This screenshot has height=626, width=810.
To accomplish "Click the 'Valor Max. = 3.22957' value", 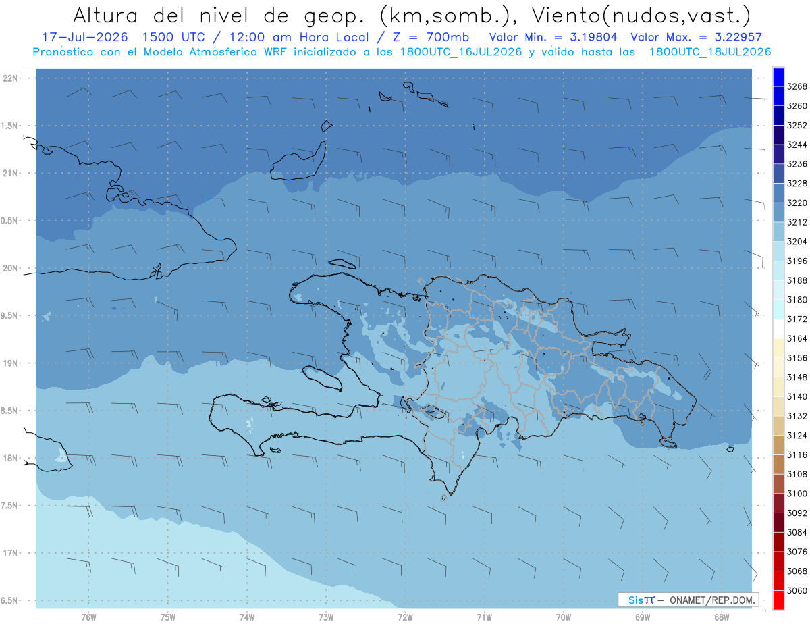I will tap(696, 37).
